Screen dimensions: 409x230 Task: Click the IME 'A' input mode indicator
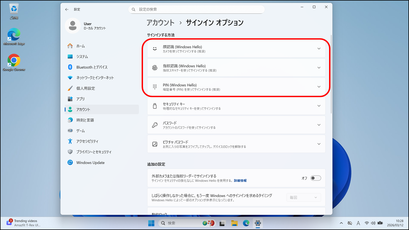(x=358, y=223)
